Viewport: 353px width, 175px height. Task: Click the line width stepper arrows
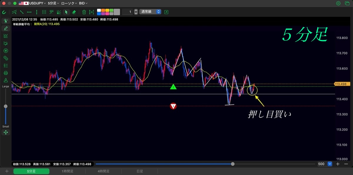point(136,12)
